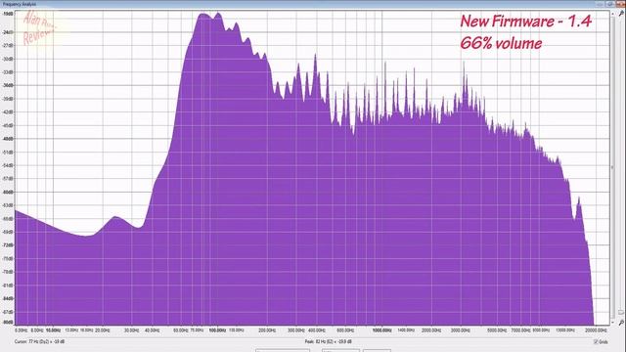
Task: Click the 'Frequency Analysis' window title
Action: click(20, 4)
